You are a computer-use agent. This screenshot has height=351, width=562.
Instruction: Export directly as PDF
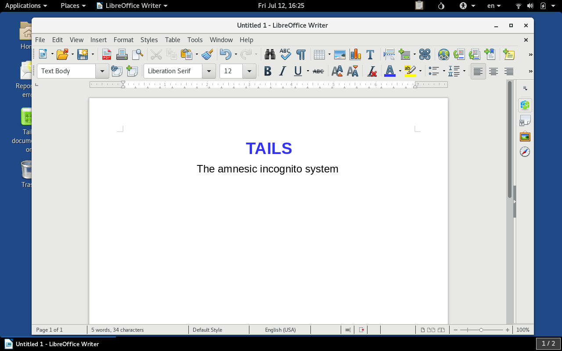coord(107,54)
